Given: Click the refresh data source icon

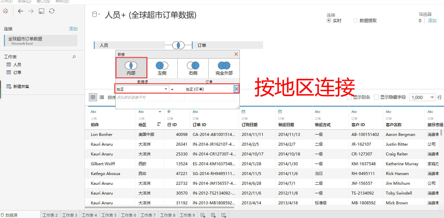Looking at the screenshot, I should coord(52,11).
